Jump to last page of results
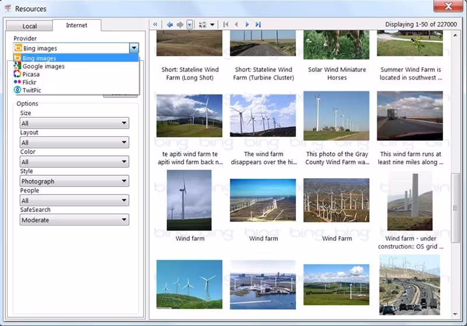This screenshot has width=467, height=326. pos(258,25)
